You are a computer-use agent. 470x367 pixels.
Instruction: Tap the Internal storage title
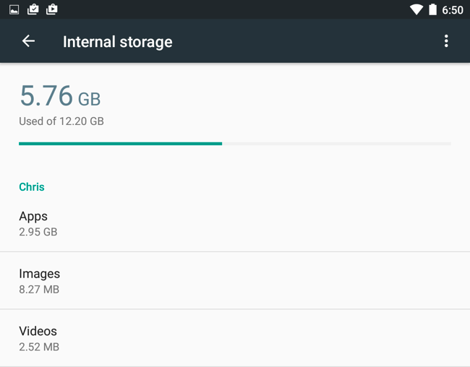point(117,41)
